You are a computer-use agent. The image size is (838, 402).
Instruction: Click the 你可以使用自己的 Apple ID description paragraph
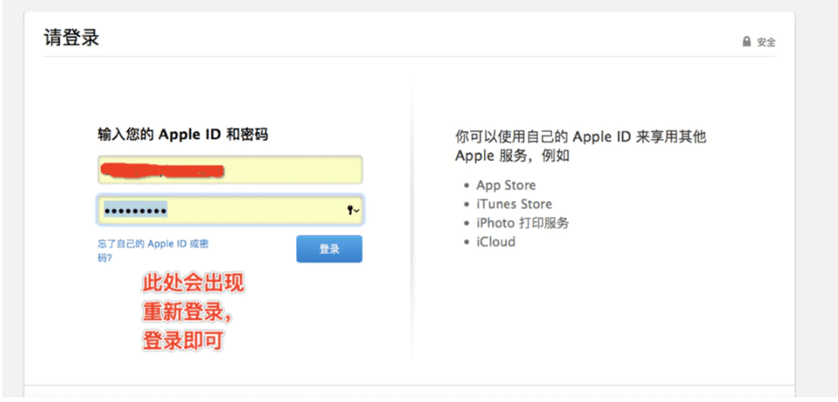(x=580, y=146)
